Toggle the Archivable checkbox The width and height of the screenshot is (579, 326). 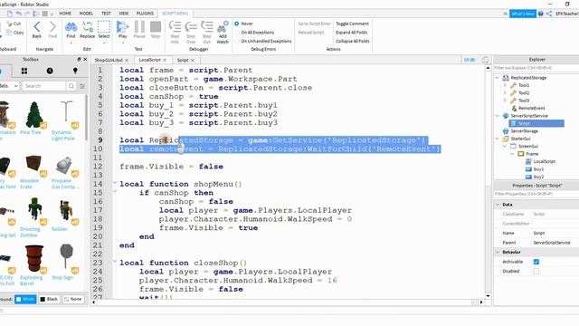pos(536,262)
